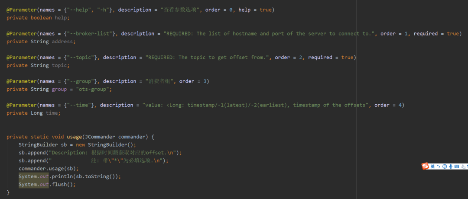Viewport: 468px width, 199px height.
Task: Toggle the 英 English/Chinese input mode
Action: tap(433, 167)
